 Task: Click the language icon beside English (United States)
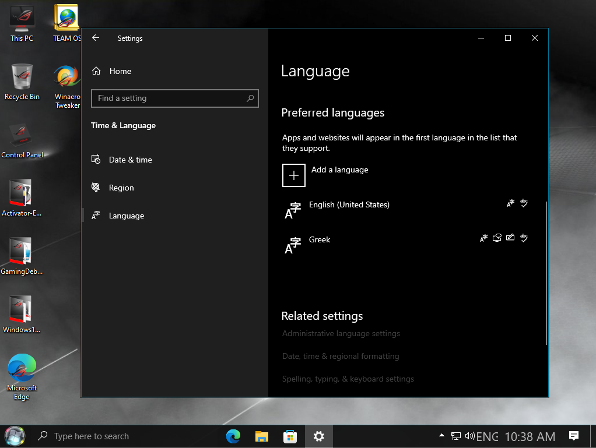point(293,210)
